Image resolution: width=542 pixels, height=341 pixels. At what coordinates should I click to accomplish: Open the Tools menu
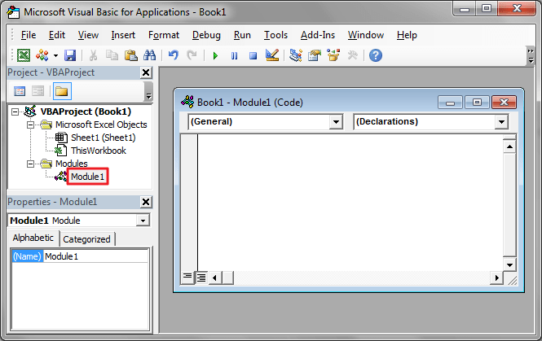(x=275, y=35)
